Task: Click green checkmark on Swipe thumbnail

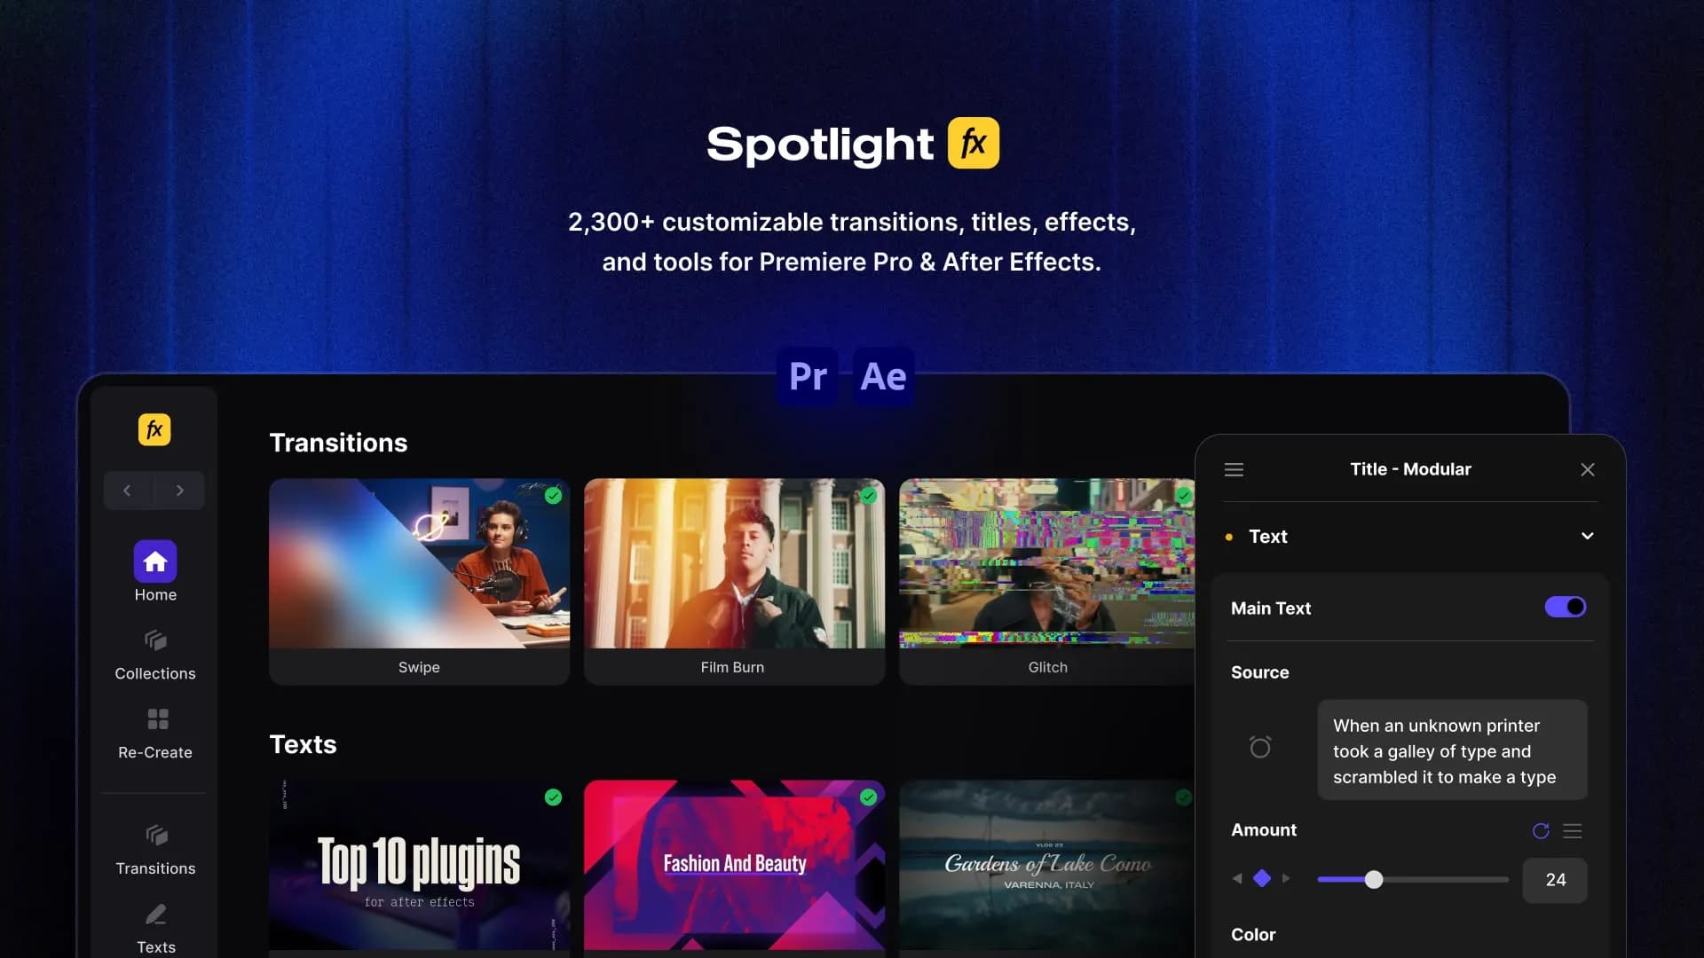Action: (x=553, y=495)
